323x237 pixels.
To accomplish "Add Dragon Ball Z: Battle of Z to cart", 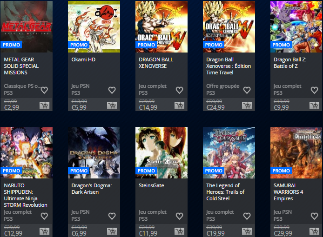I will click(x=314, y=105).
